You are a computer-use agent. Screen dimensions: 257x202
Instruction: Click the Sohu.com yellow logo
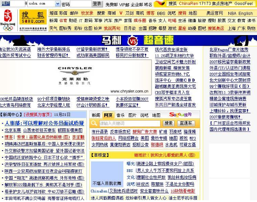point(33,17)
